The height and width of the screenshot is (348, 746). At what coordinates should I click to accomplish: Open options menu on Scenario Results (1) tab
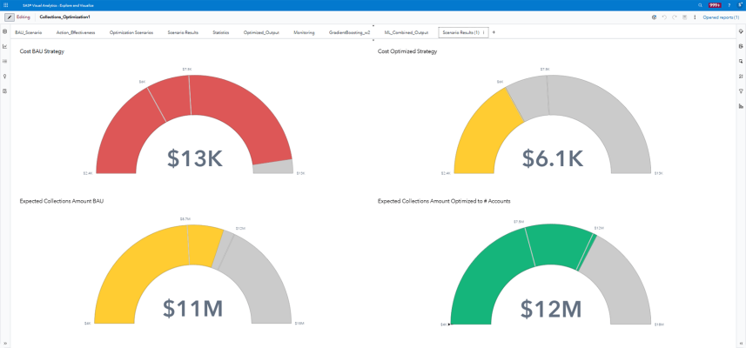(x=484, y=32)
